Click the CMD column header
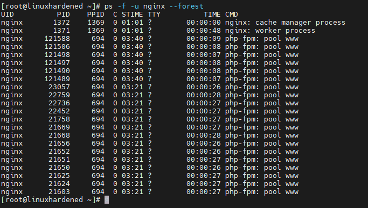Viewport: 368px width, 208px height. click(x=232, y=15)
